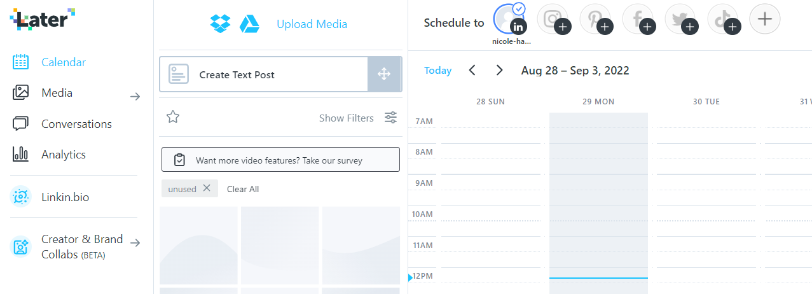Expand the Media submenu arrow

click(135, 97)
